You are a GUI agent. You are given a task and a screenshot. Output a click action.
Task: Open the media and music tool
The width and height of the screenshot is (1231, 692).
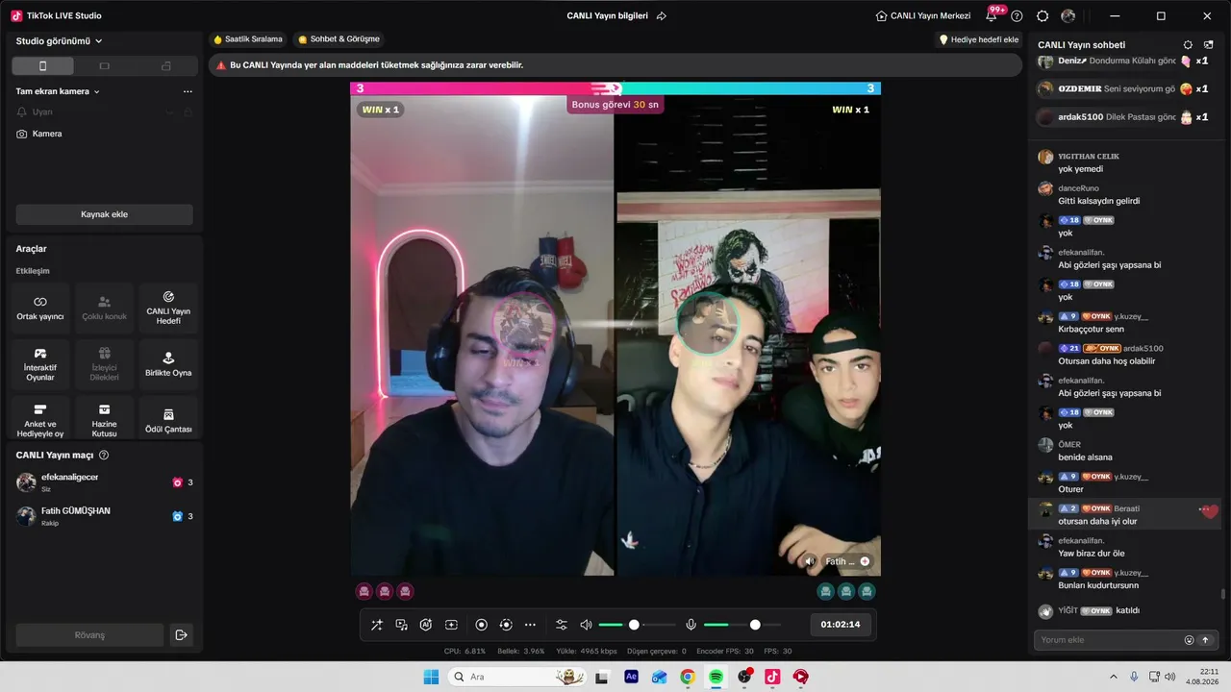point(401,625)
